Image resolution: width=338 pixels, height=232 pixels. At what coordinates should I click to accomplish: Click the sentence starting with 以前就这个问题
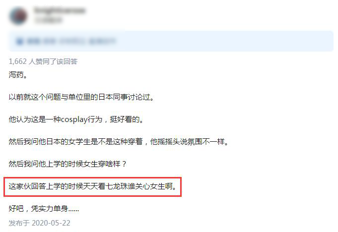(81, 97)
